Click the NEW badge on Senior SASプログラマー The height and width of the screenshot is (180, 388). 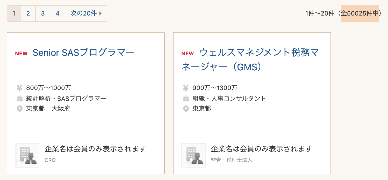(x=21, y=53)
